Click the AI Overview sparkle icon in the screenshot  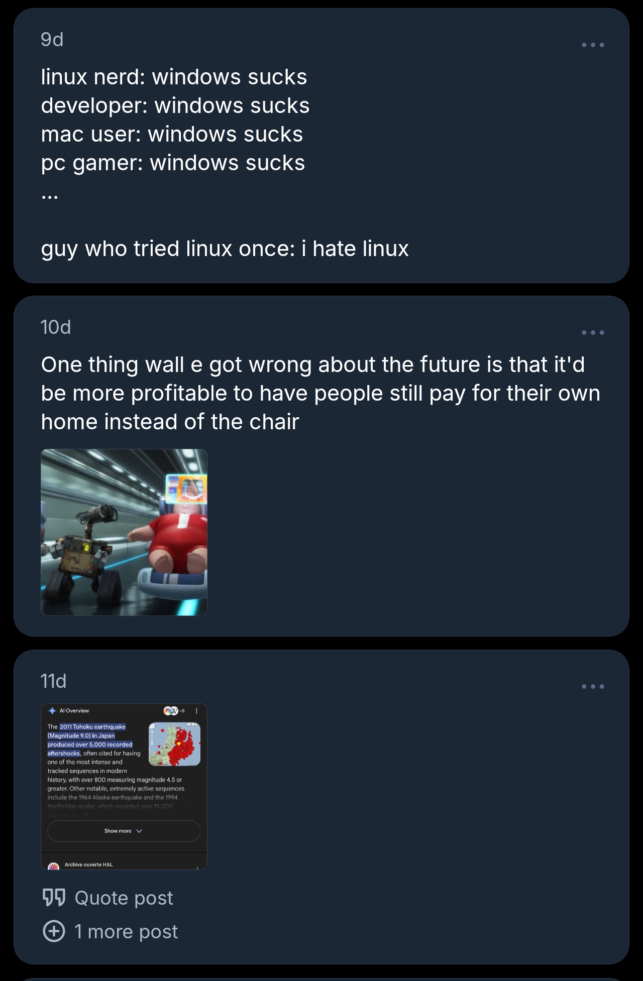coord(52,711)
